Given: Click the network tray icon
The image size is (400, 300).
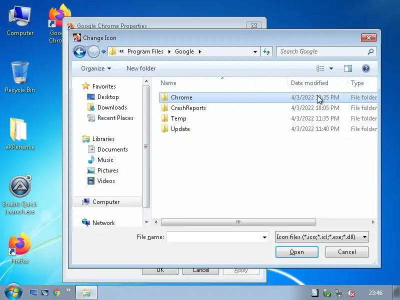Looking at the screenshot, I should tap(339, 293).
